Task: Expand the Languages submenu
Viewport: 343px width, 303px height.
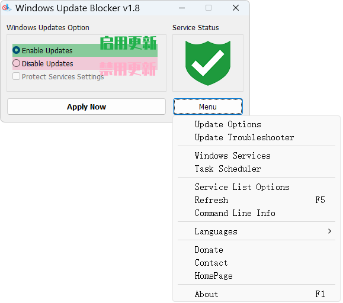Action: click(257, 231)
